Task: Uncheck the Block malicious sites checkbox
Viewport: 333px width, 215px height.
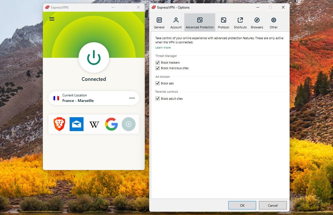Action: click(158, 68)
